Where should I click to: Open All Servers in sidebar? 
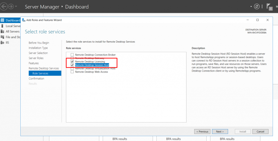[x=12, y=31]
